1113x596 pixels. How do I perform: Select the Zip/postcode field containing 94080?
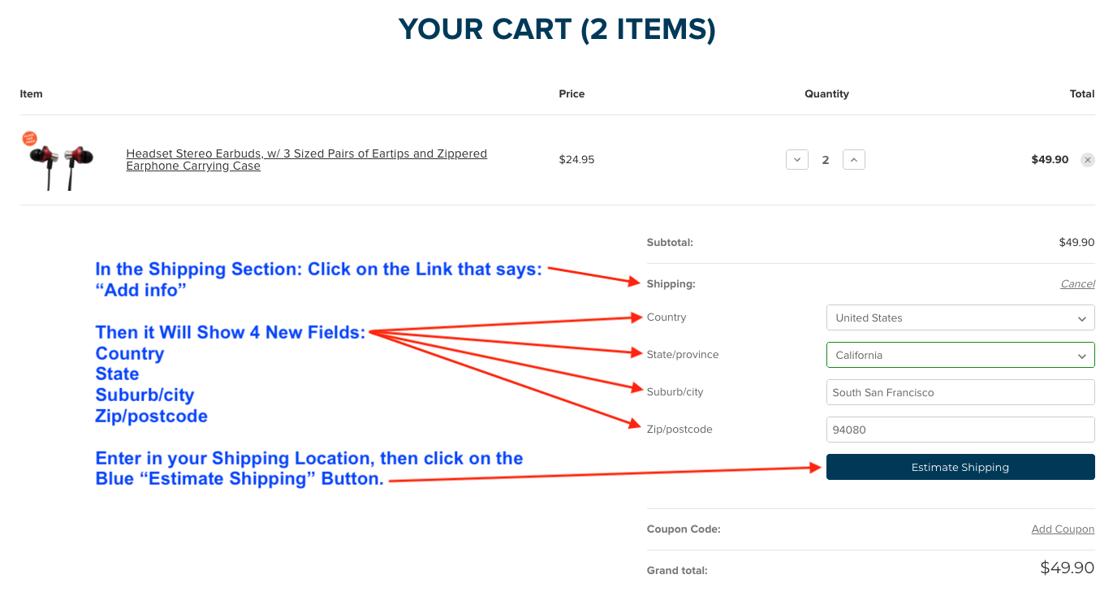(960, 430)
